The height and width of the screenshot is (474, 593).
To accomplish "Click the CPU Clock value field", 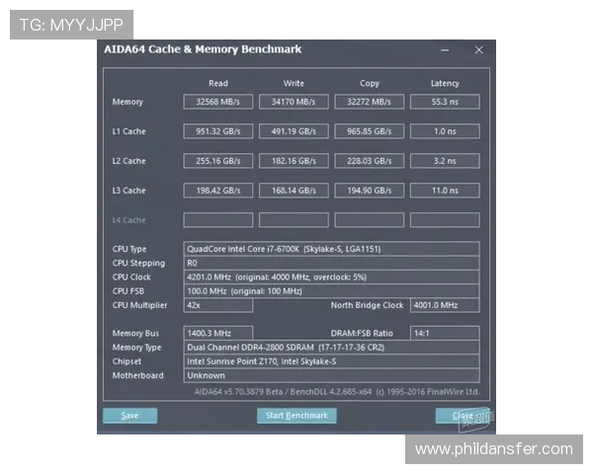I will (331, 277).
